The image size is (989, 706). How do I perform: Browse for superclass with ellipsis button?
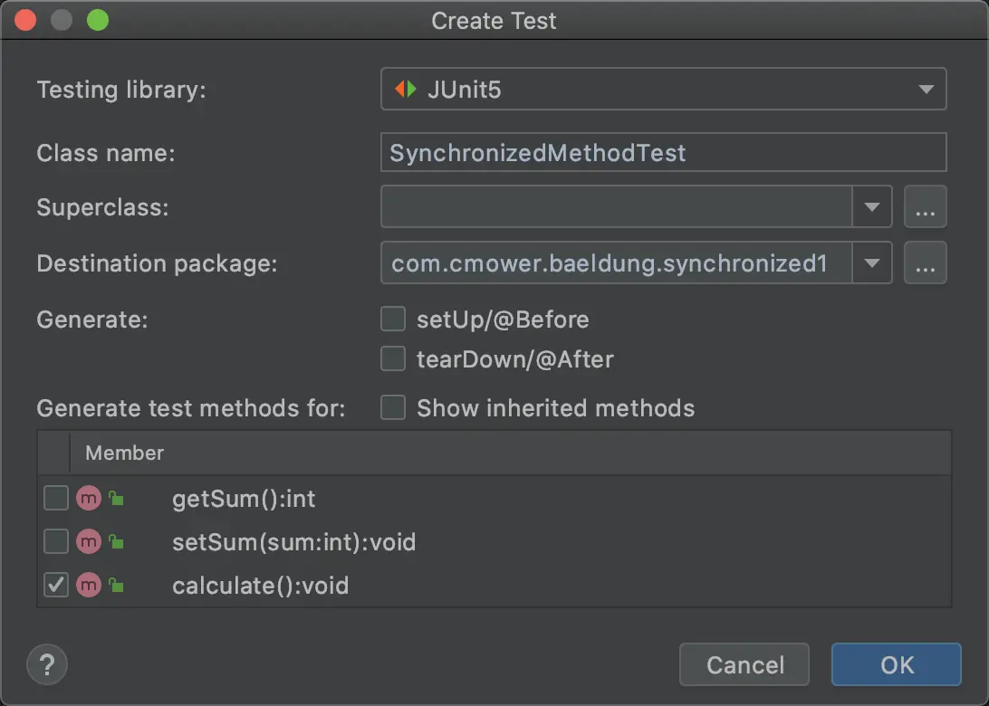tap(925, 207)
